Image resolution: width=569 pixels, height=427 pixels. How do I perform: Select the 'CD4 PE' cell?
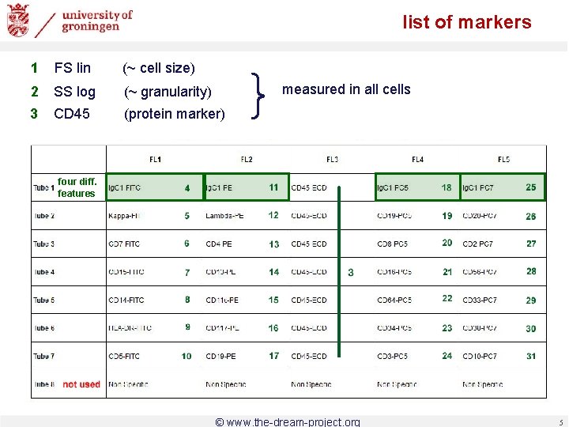219,244
